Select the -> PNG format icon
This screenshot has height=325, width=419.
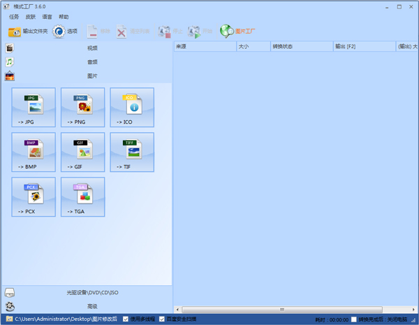(82, 107)
